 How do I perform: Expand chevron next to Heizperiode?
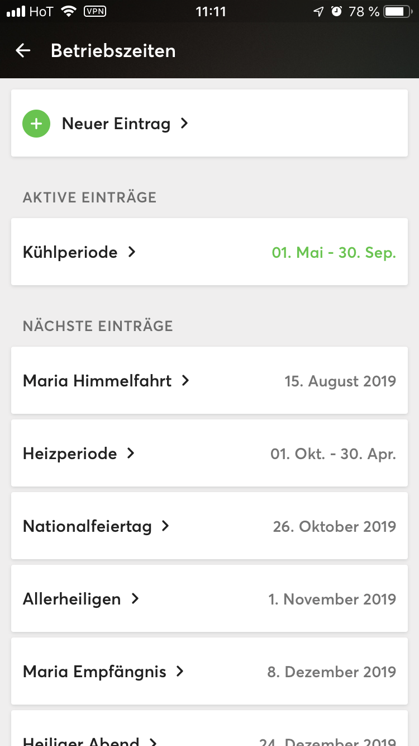tap(131, 454)
